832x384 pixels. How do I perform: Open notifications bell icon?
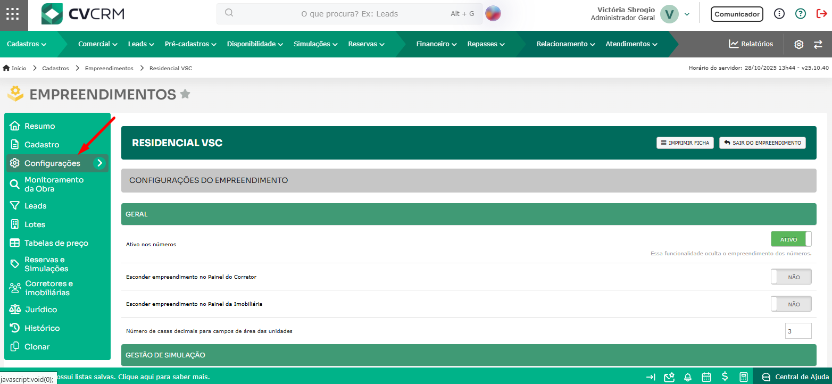pos(688,377)
